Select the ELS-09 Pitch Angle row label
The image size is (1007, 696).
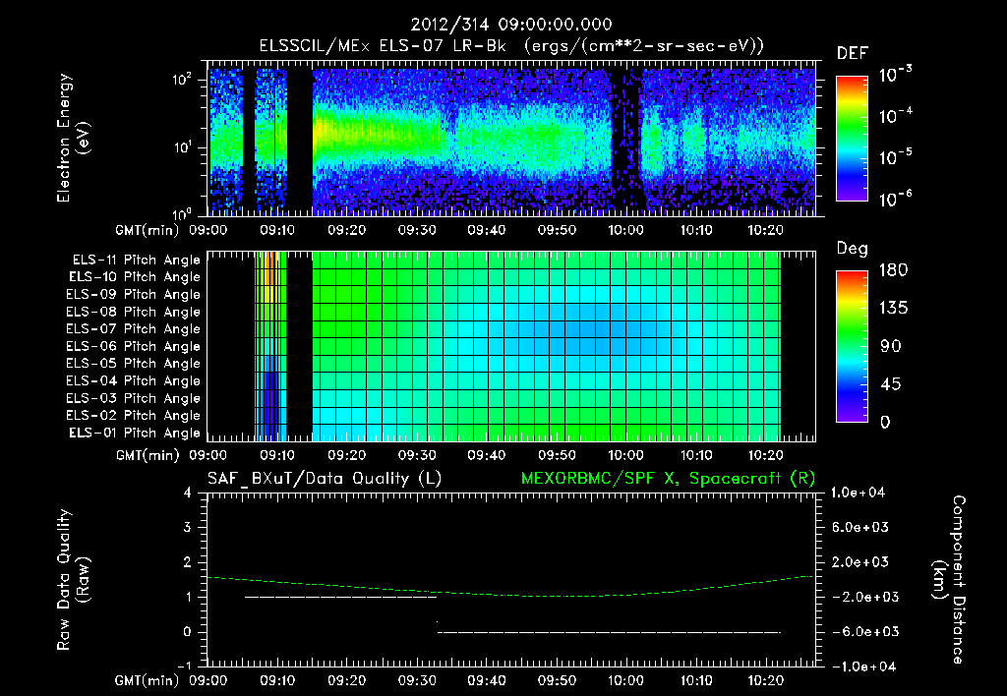click(x=134, y=295)
